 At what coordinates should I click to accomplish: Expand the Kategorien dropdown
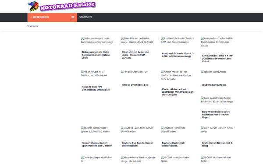click(x=52, y=17)
